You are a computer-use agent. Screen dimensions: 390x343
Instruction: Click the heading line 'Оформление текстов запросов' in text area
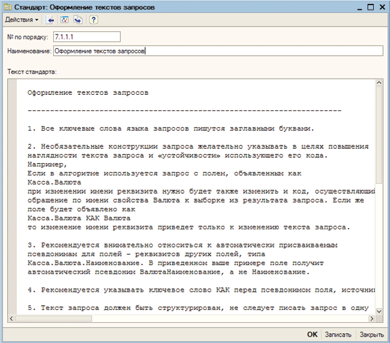pos(88,93)
